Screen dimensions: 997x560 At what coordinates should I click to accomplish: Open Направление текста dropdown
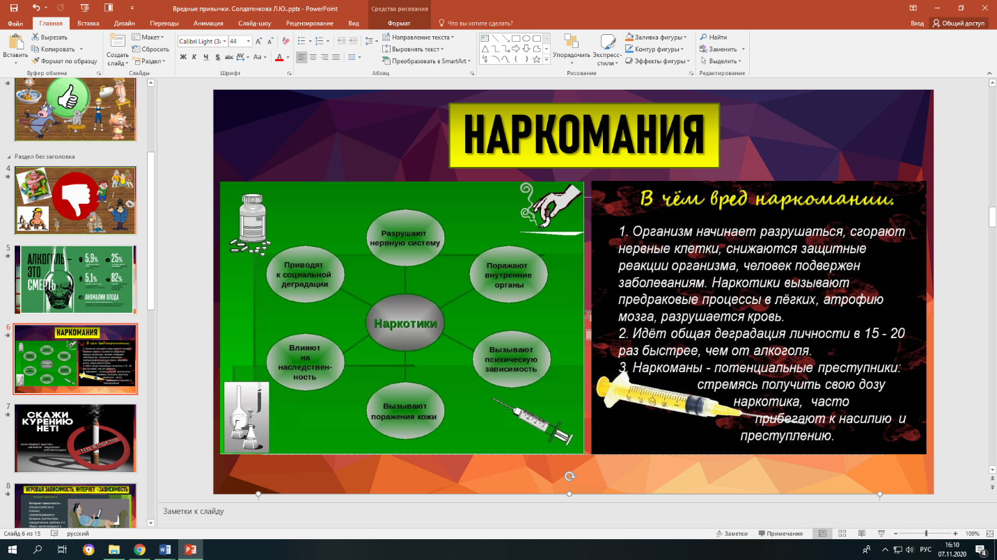(x=418, y=37)
